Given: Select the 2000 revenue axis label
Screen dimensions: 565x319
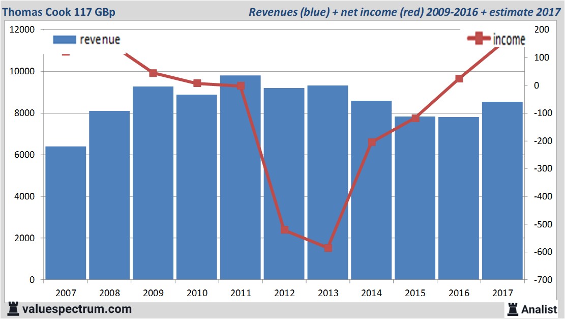Looking at the screenshot, I should (x=24, y=238).
